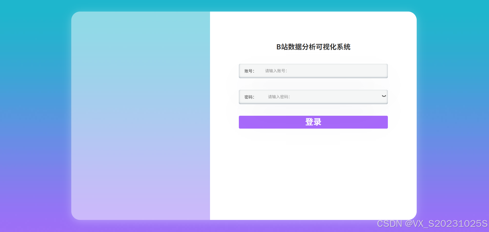This screenshot has width=489, height=232.
Task: Toggle password visibility eye icon
Action: (384, 96)
